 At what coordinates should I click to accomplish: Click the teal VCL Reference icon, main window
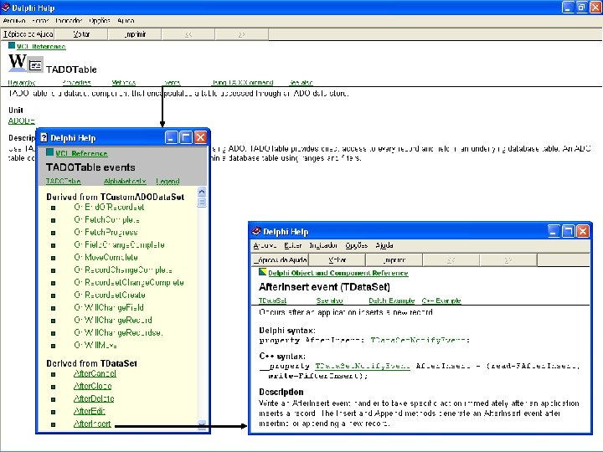click(x=12, y=45)
